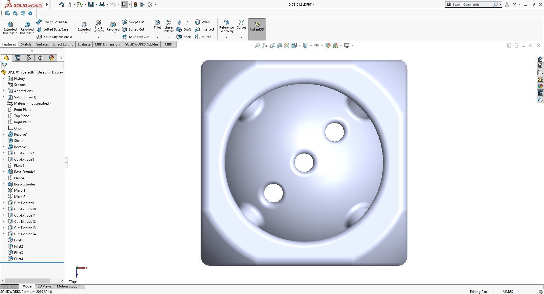The height and width of the screenshot is (294, 544).
Task: Open the Reference Geometry dropdown arrow
Action: coord(226,37)
